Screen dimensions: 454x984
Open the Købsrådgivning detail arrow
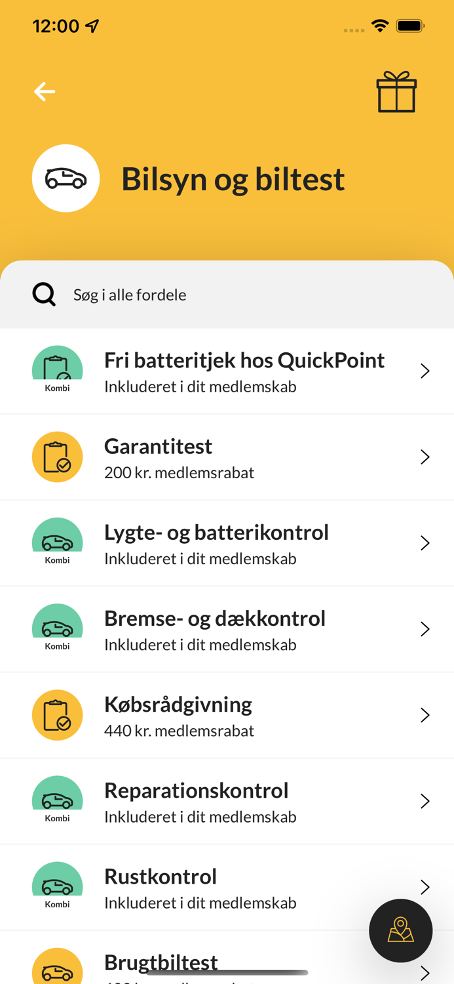coord(425,715)
